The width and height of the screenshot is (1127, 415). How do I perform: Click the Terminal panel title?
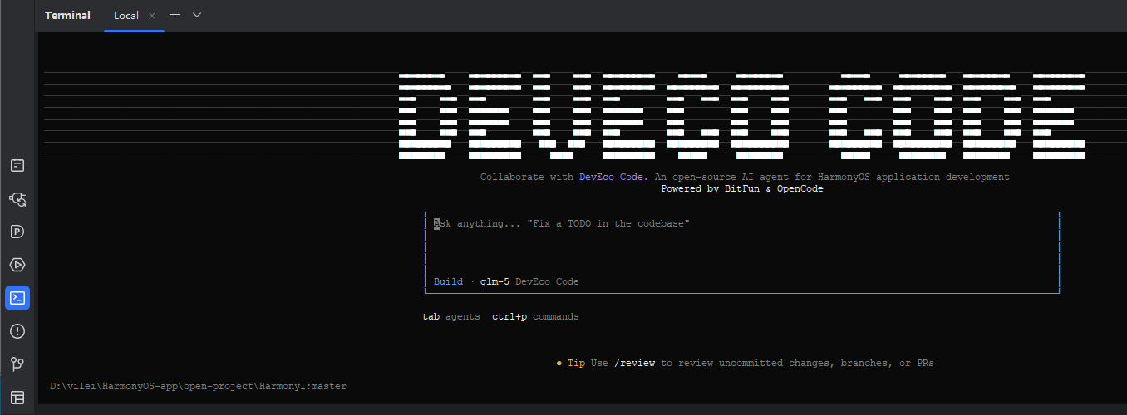point(67,16)
